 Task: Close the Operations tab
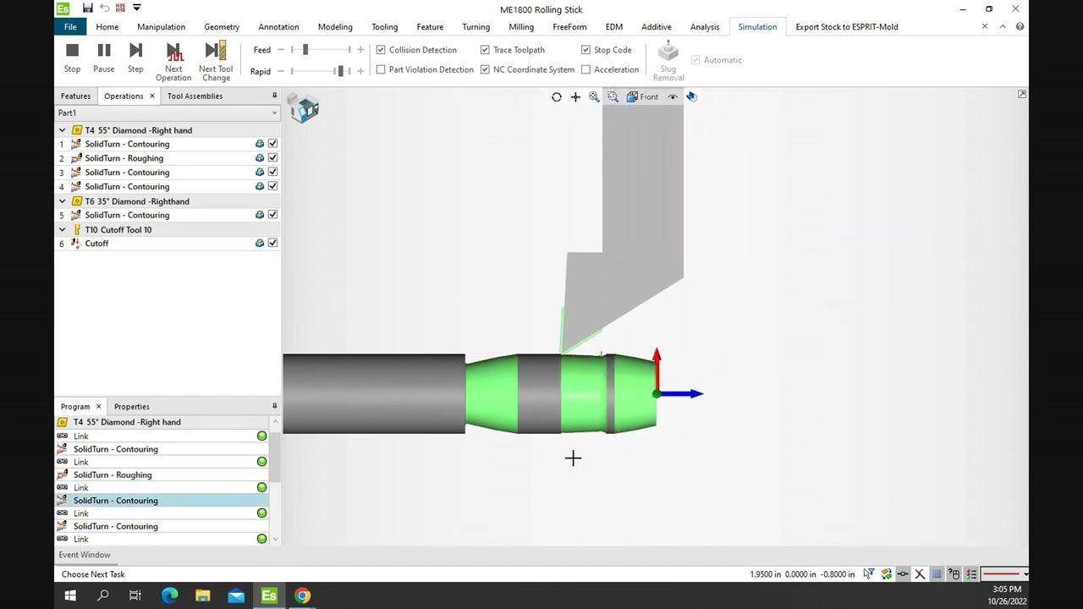152,96
